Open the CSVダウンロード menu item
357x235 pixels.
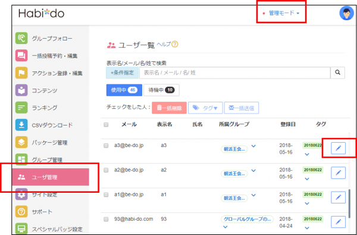(52, 125)
